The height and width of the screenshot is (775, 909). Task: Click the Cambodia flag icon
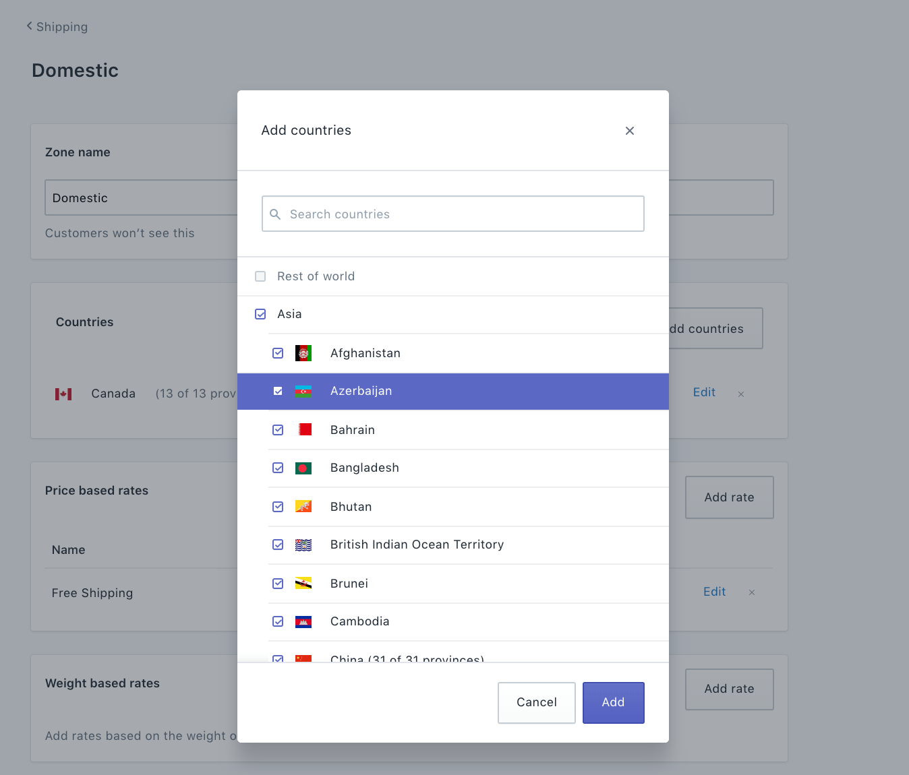[x=303, y=622]
